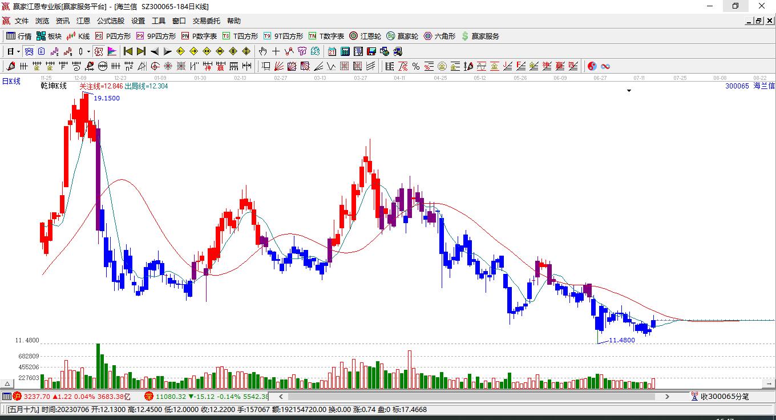The image size is (776, 420).
Task: Click the 出局线=12.304 label
Action: click(x=147, y=86)
